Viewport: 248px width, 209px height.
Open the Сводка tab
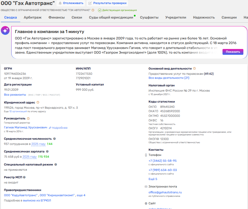click(10, 17)
